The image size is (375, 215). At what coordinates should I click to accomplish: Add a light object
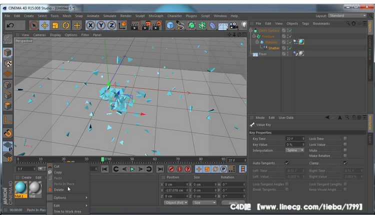point(243,25)
